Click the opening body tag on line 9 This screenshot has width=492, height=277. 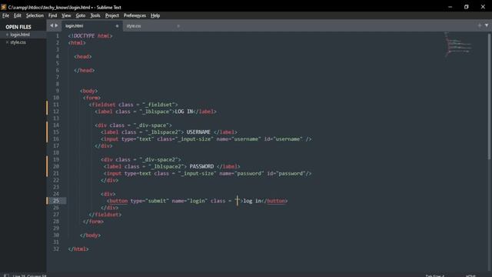(x=89, y=91)
